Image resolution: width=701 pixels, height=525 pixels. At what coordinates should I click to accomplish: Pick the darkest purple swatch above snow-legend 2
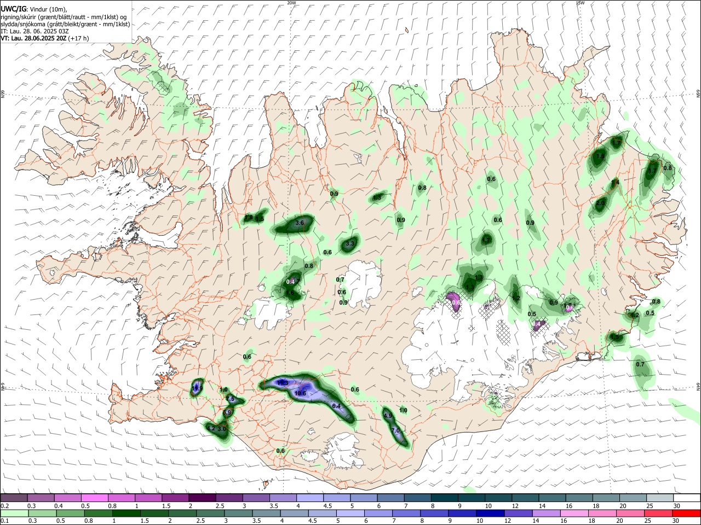pos(202,498)
